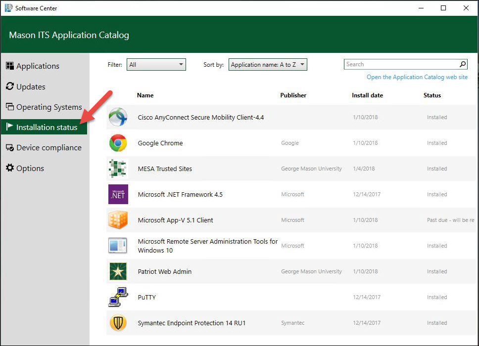Click the PuTTY computers icon
This screenshot has height=346, width=479.
(118, 297)
